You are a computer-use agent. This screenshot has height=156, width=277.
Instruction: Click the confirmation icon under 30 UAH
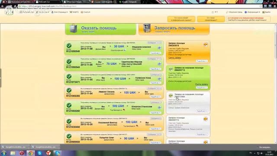(x=125, y=50)
